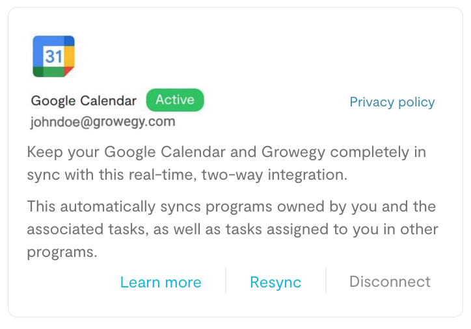Click the green Active status badge

coord(174,100)
